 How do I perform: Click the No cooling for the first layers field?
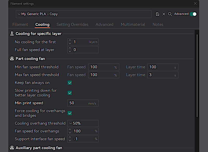click(x=83, y=42)
